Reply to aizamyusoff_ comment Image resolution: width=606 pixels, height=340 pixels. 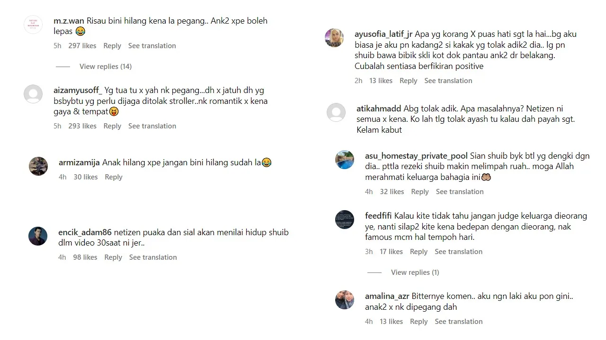point(112,126)
